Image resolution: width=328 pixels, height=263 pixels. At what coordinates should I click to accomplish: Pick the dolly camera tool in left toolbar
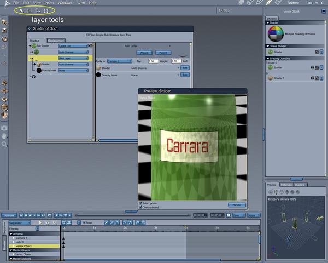coord(4,83)
